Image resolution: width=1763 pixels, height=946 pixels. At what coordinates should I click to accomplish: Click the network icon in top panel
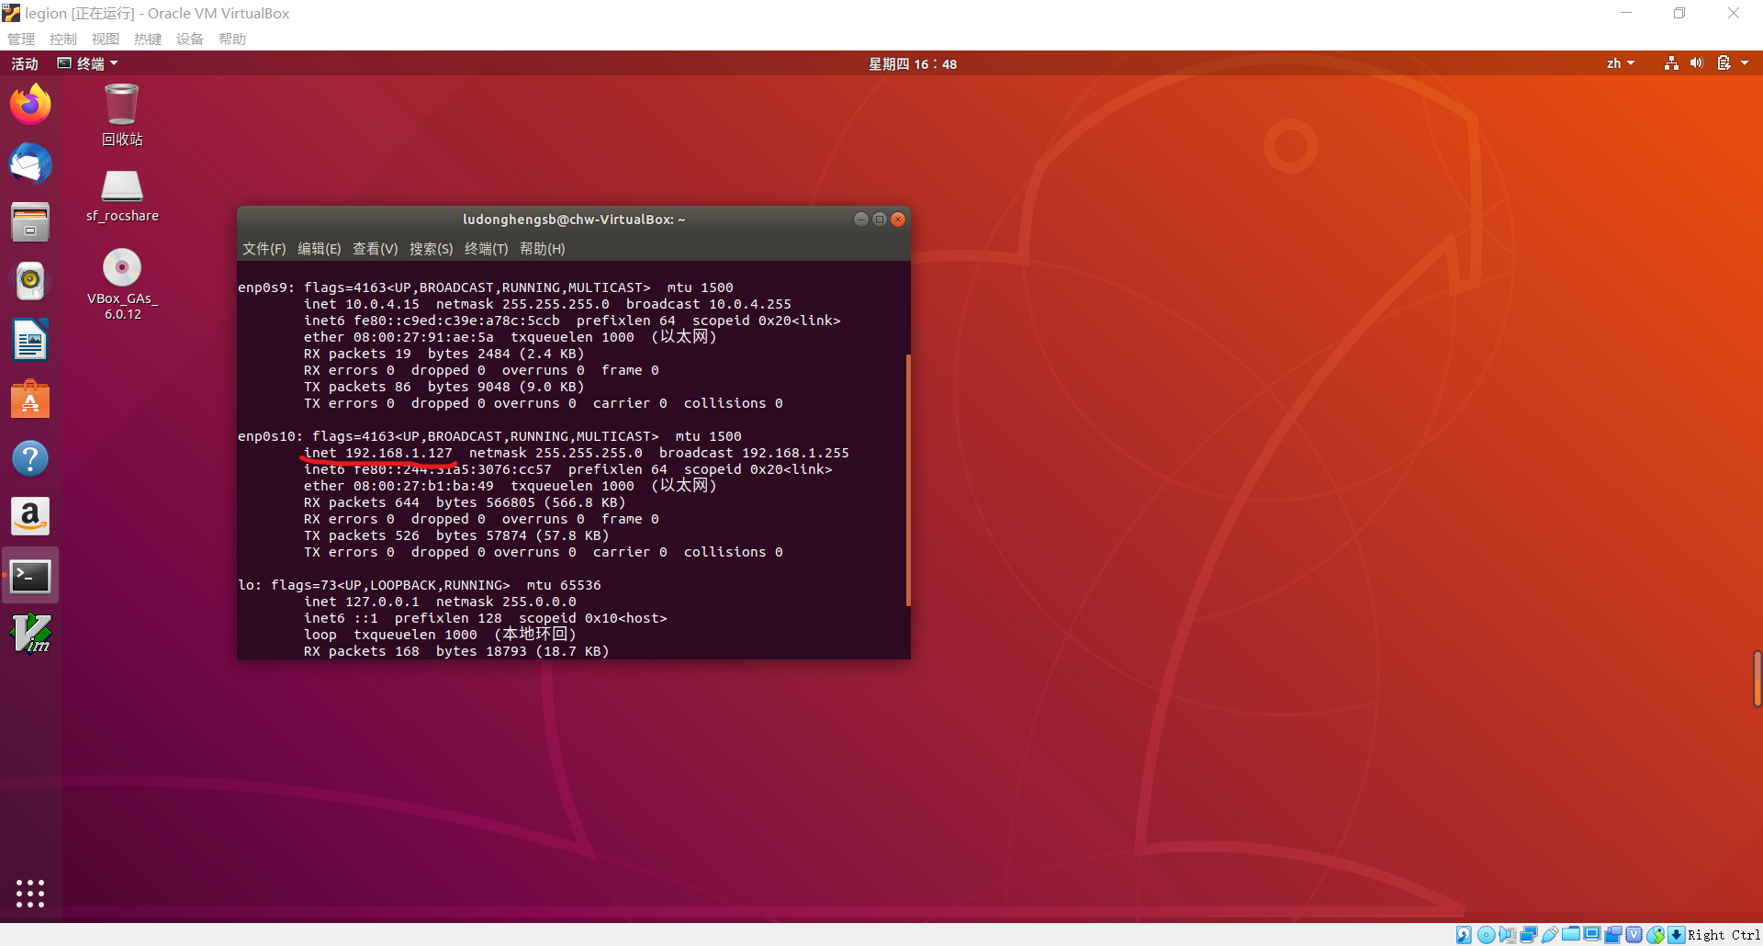point(1671,63)
